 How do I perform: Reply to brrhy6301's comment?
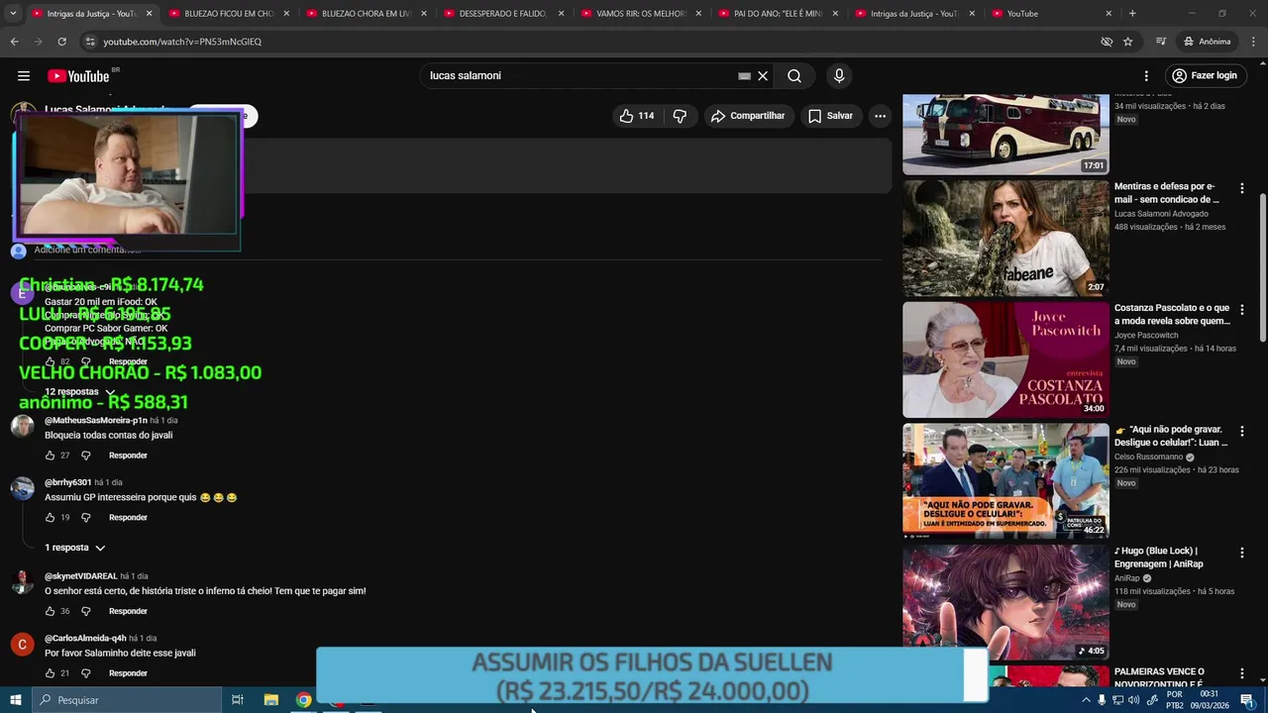[x=128, y=518]
